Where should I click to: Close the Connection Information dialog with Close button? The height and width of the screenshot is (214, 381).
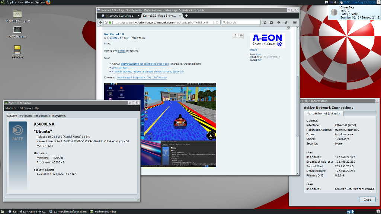367,200
